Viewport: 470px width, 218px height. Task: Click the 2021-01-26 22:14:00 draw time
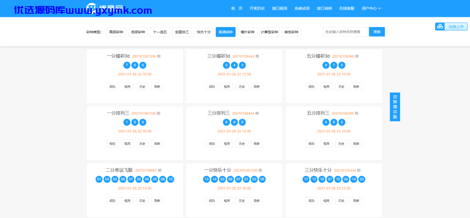[x=135, y=188]
